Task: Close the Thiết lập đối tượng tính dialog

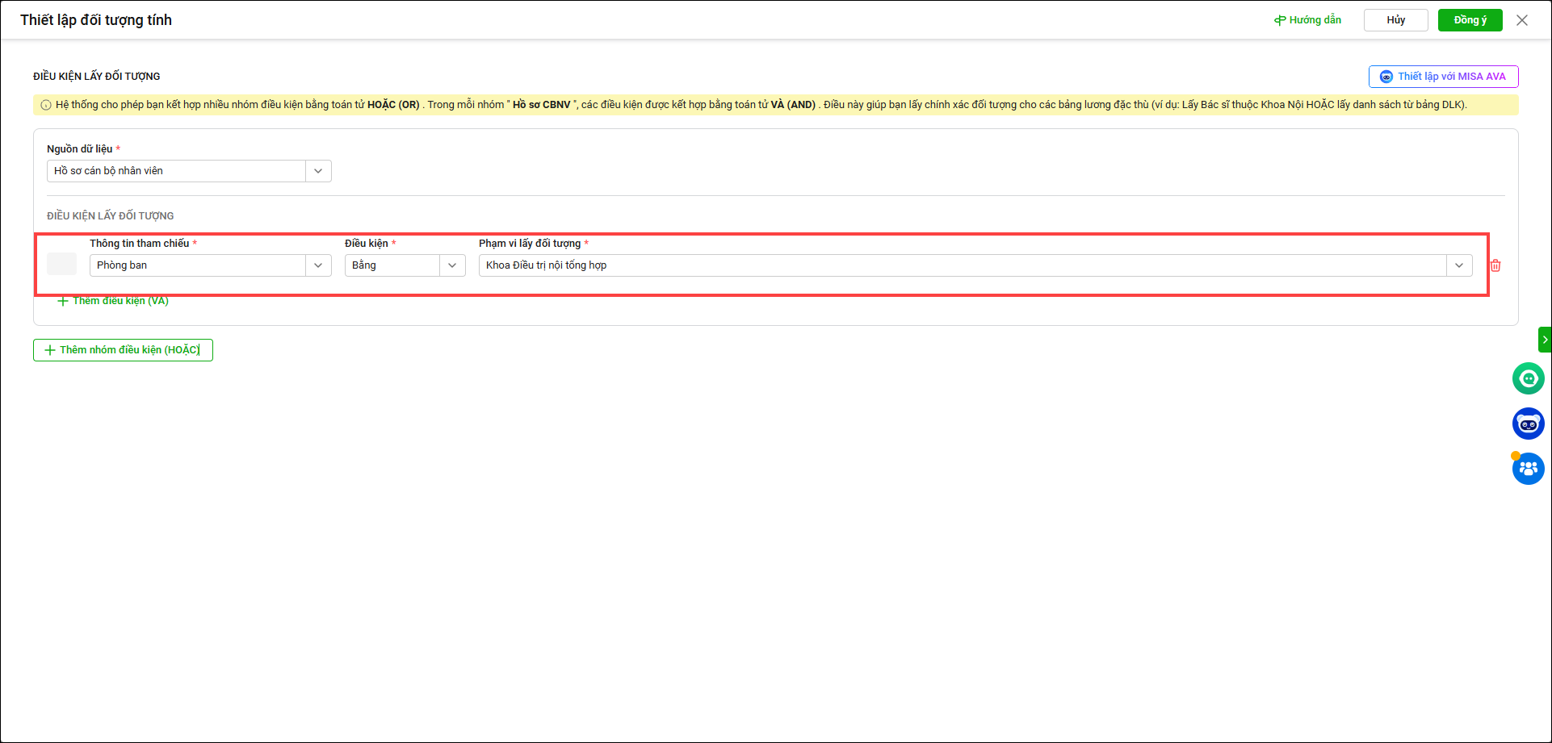Action: [1522, 20]
